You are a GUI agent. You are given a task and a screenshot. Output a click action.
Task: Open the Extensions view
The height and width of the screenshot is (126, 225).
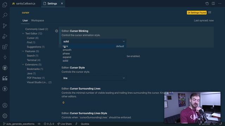pos(5,47)
